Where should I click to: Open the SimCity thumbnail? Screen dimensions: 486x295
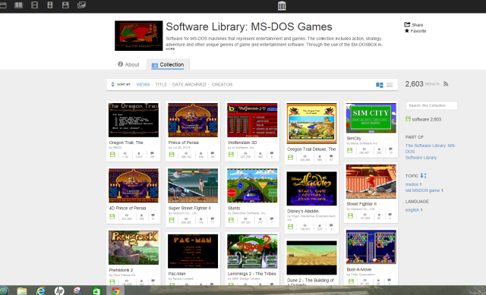point(371,118)
